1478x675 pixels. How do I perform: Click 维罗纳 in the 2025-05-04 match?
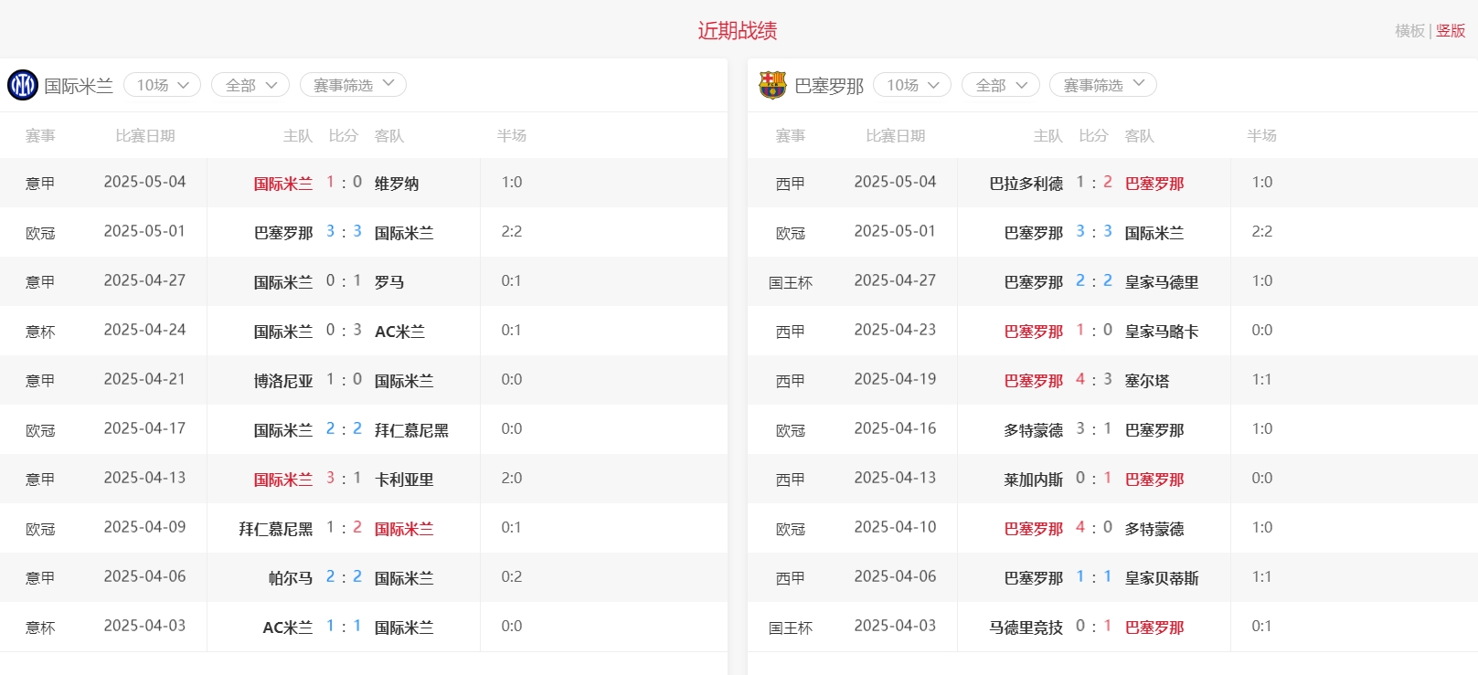coord(397,184)
